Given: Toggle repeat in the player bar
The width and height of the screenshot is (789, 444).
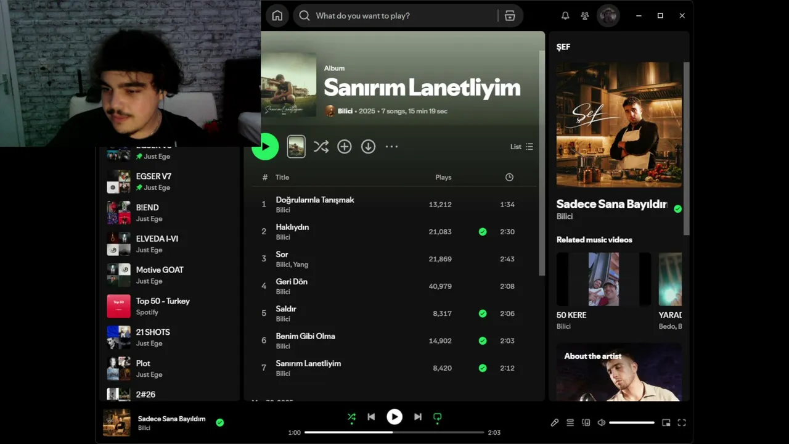Looking at the screenshot, I should (438, 417).
